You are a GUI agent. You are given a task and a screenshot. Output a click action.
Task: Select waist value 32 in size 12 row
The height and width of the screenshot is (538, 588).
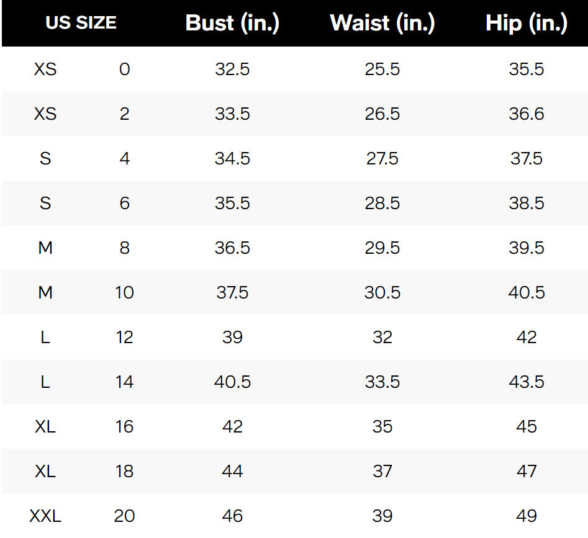pyautogui.click(x=382, y=337)
